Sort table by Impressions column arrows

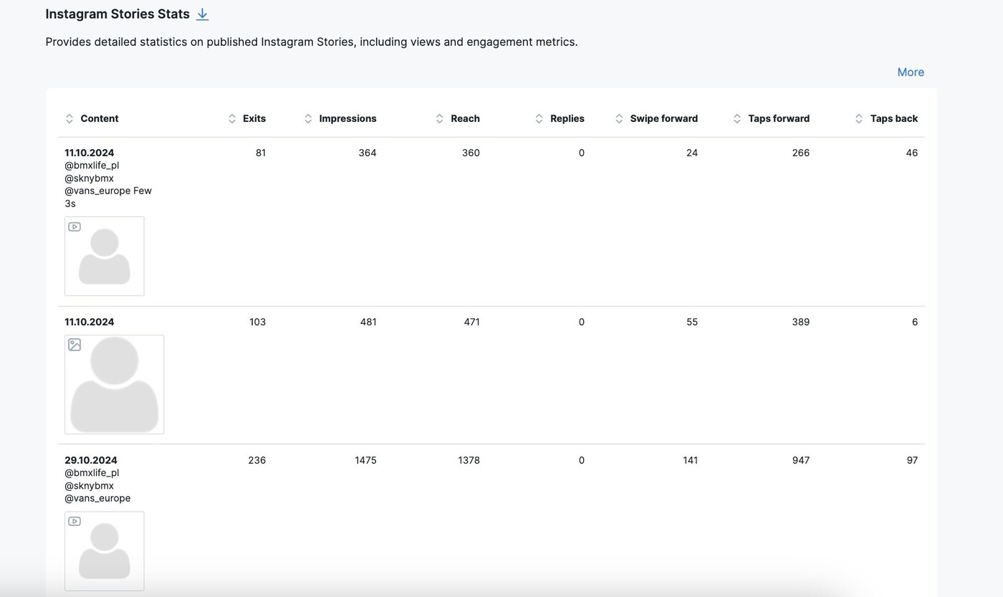point(308,119)
